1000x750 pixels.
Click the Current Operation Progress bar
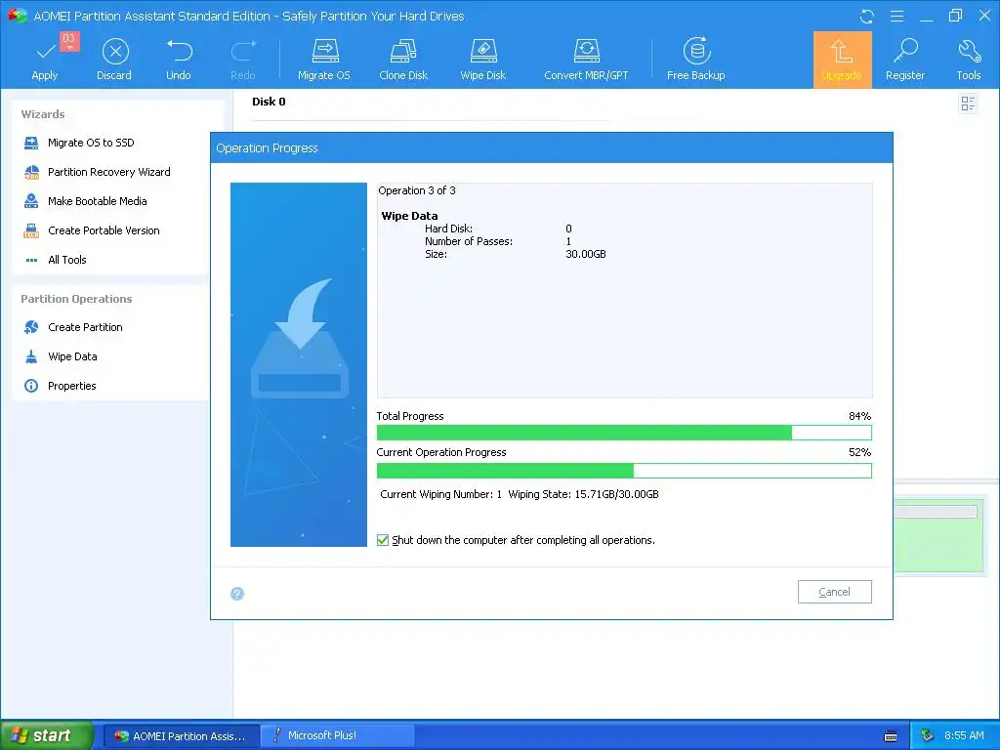624,471
